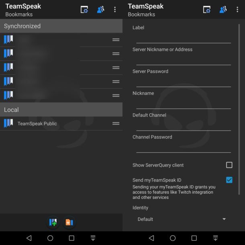Select the Synchronized section header
Image resolution: width=245 pixels, height=245 pixels.
pos(61,26)
